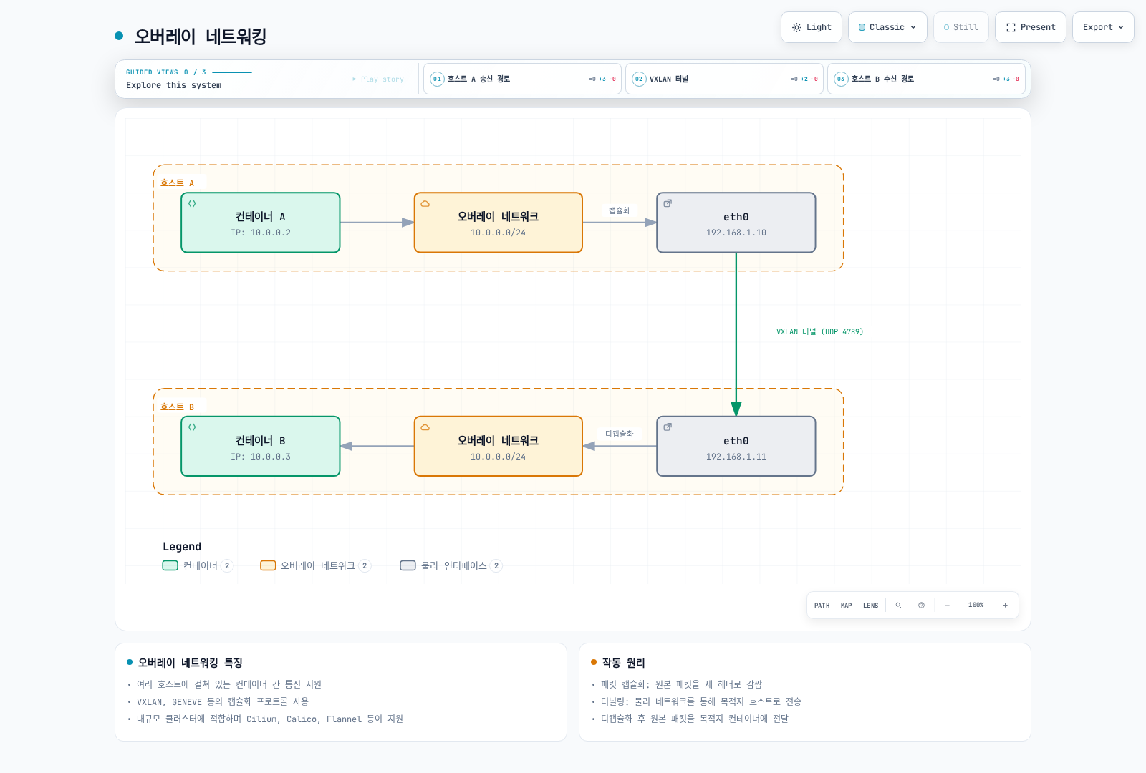Image resolution: width=1146 pixels, height=773 pixels.
Task: Click the VXLAN, GENEVE bullet line
Action: point(223,702)
